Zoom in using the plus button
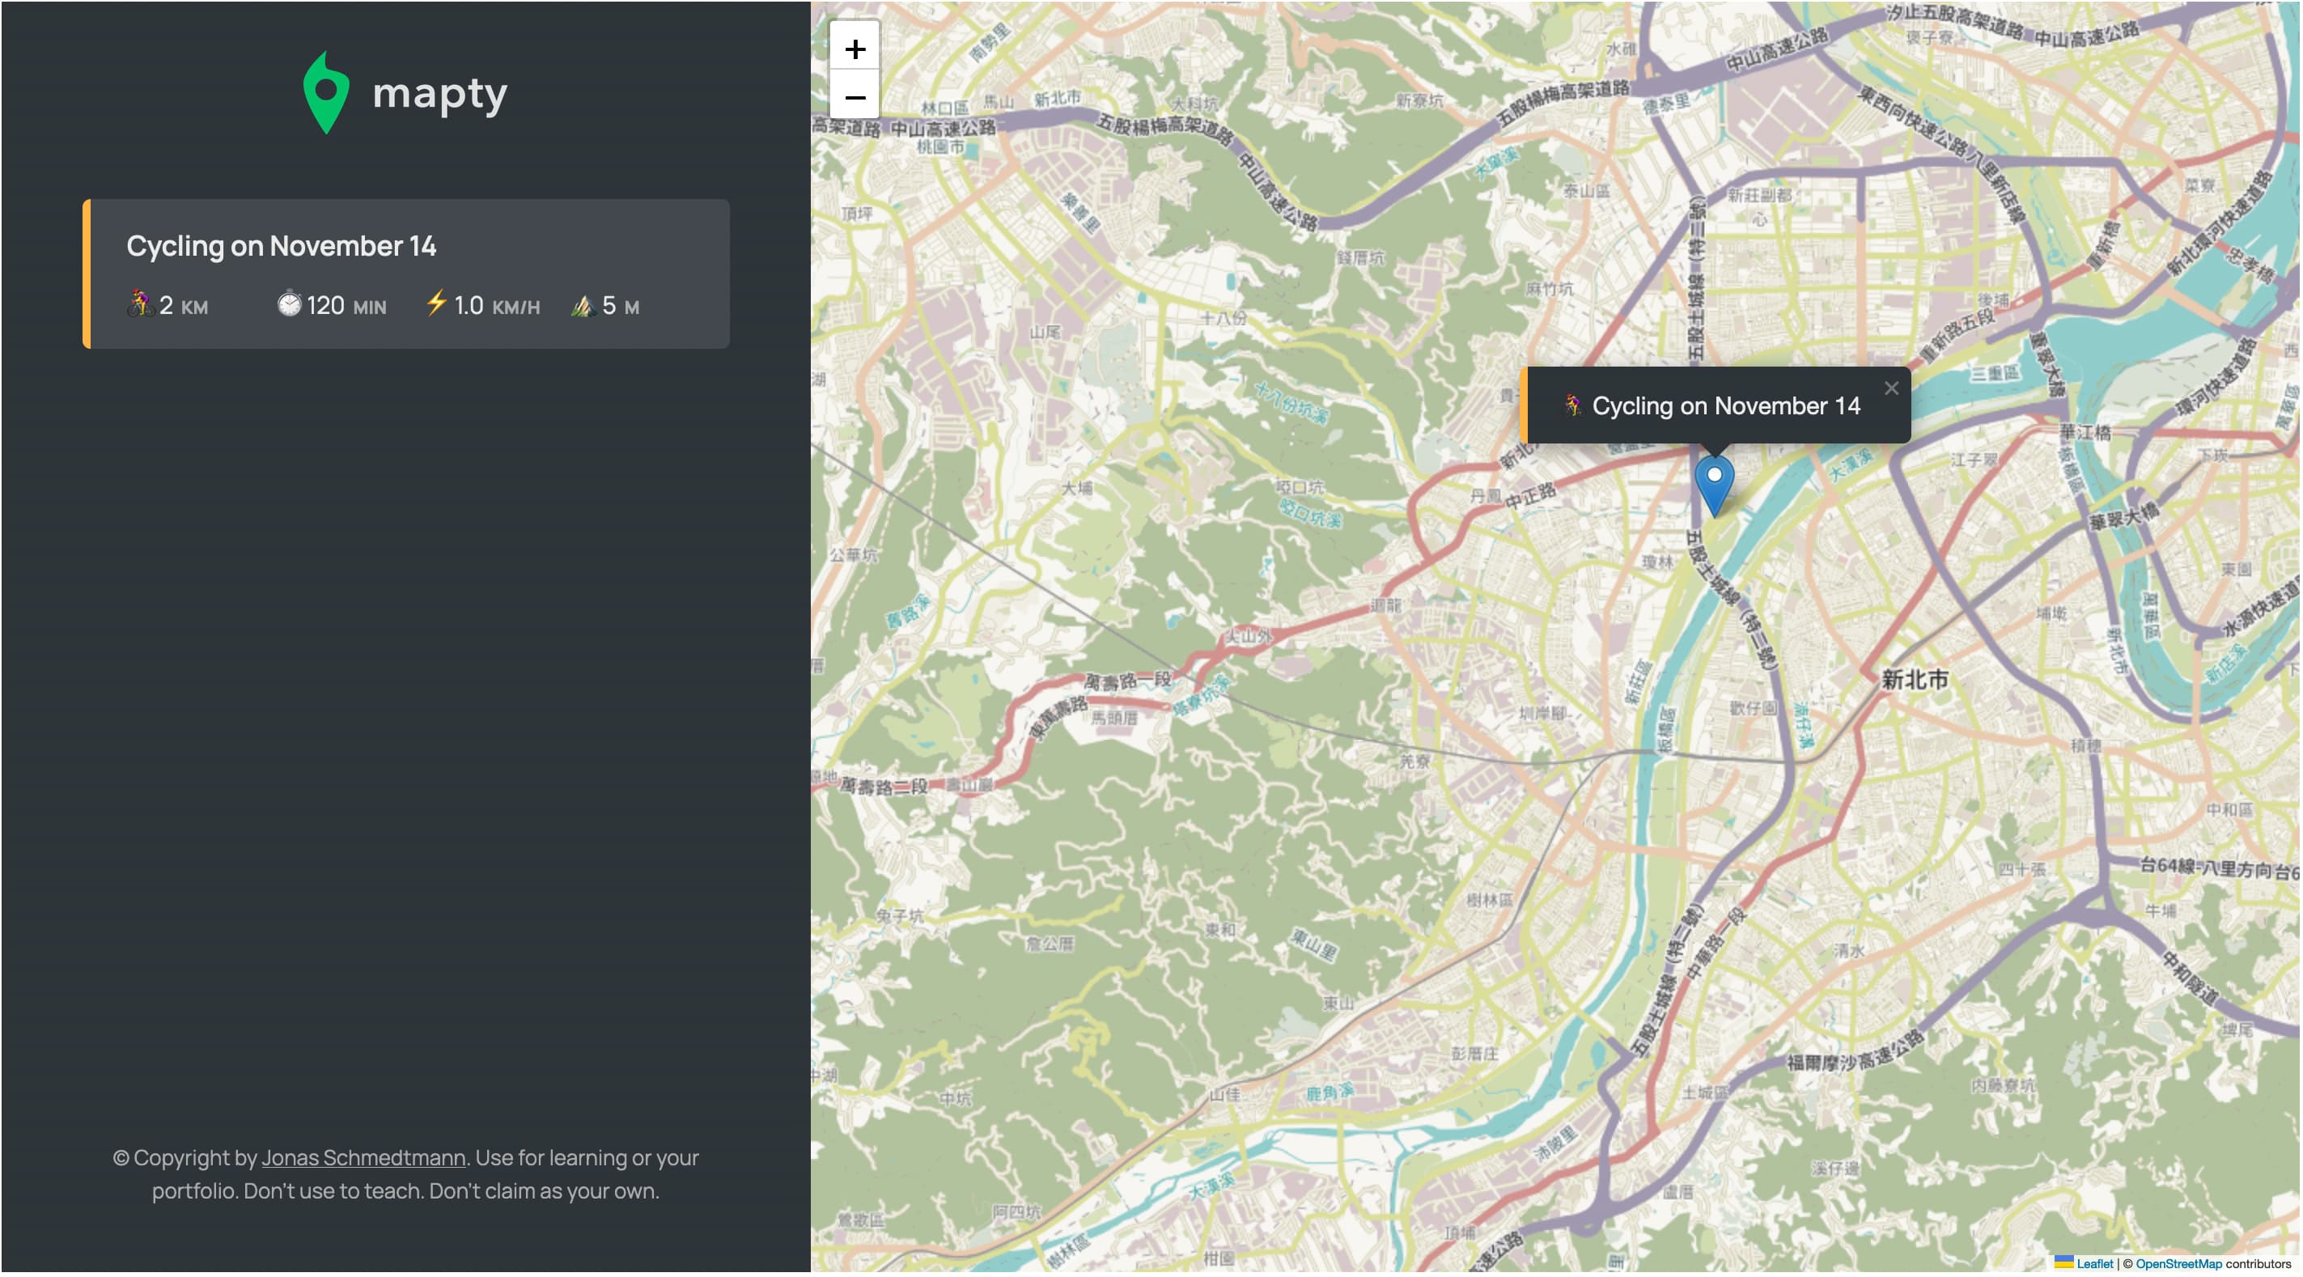This screenshot has width=2303, height=1277. pyautogui.click(x=856, y=50)
